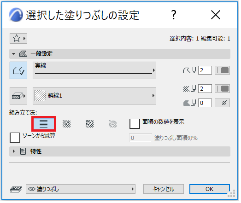Click the contour pen icon

[x=190, y=70]
